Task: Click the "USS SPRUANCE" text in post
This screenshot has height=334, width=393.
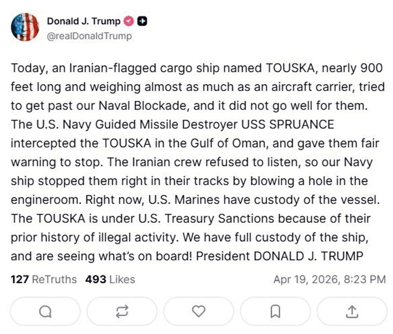Action: coord(287,124)
